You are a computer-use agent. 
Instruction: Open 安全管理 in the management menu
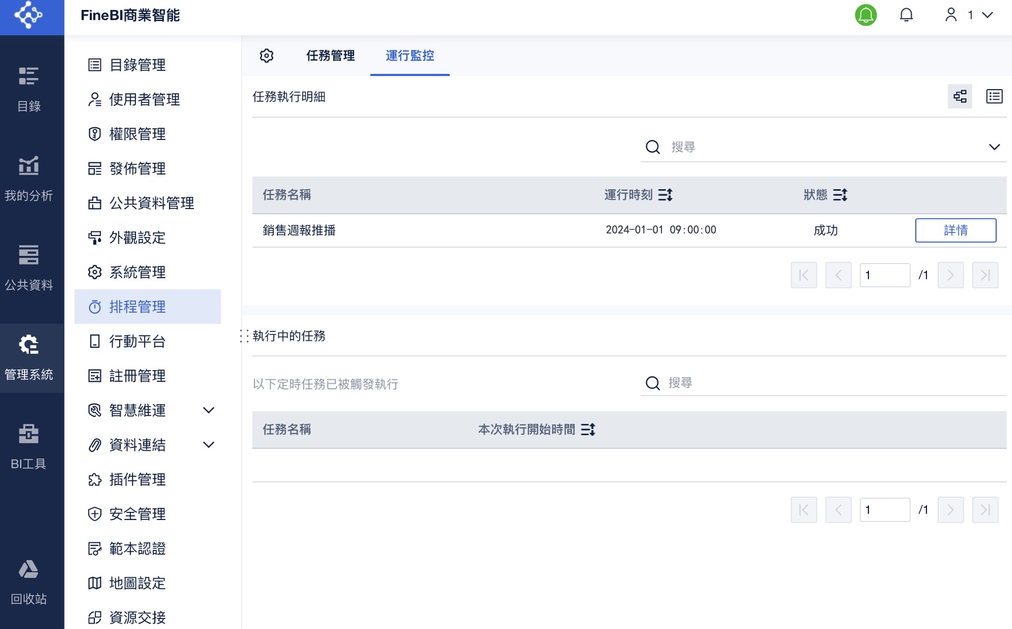tap(137, 514)
